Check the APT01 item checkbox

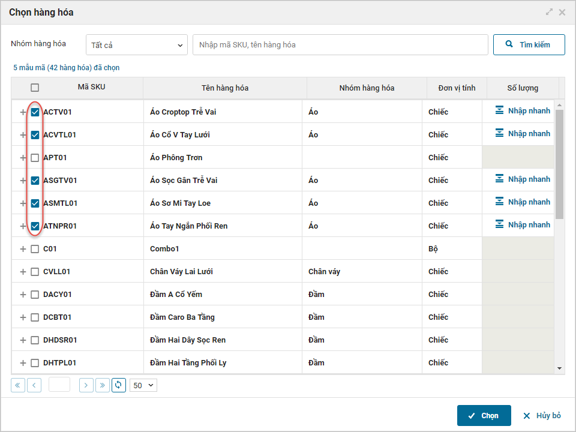(35, 158)
